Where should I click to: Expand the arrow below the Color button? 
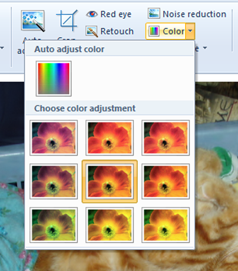(205, 48)
